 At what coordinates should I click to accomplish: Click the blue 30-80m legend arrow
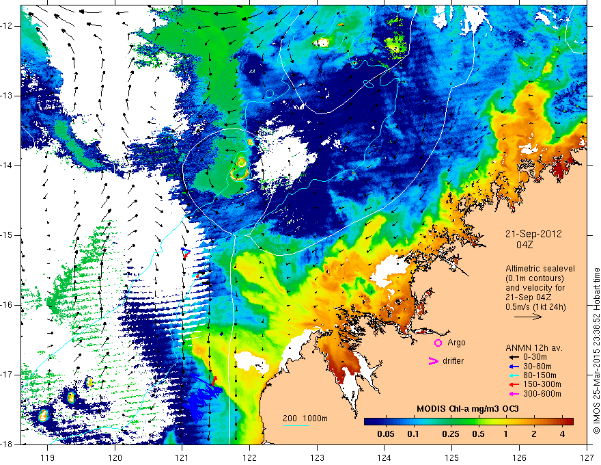(514, 367)
